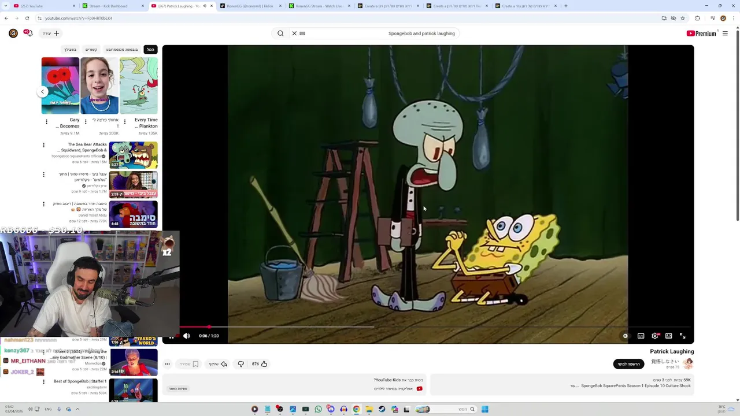
Task: Open the Best of SpongeBob Staffel 1 video
Action: (x=133, y=390)
